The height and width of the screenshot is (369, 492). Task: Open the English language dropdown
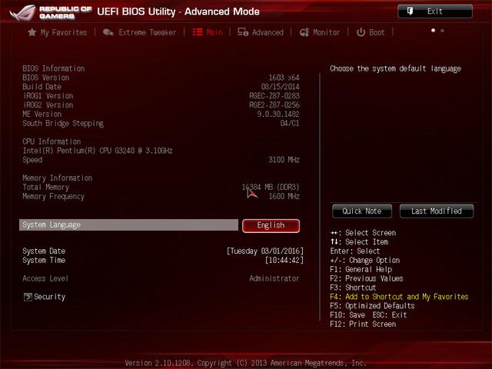[x=271, y=225]
